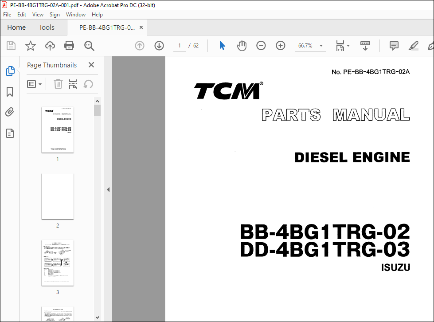Click the 'No. PE-BB-4BG1TRG-02A' text
Screen dimensions: 434x322
(x=371, y=72)
